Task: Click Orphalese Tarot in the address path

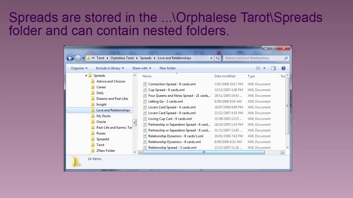Action: 122,58
